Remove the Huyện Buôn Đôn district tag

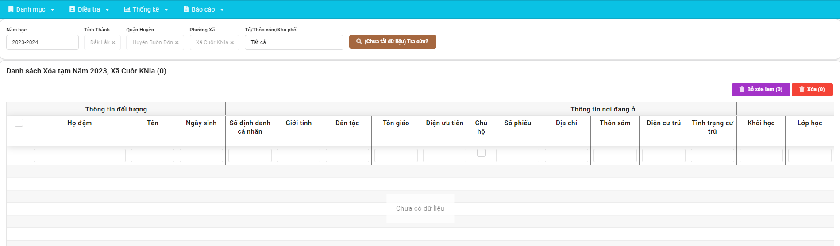pos(177,42)
